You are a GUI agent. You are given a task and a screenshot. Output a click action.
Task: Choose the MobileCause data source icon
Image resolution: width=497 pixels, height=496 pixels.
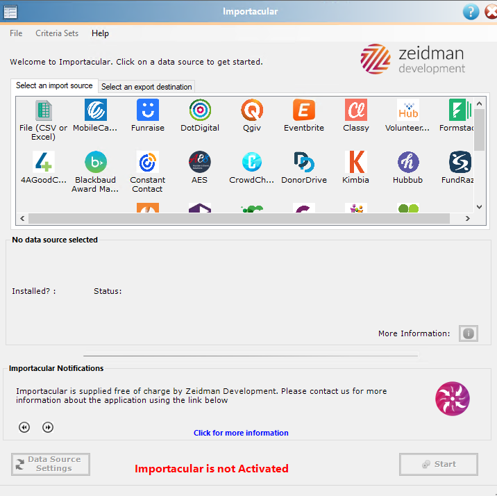(95, 115)
